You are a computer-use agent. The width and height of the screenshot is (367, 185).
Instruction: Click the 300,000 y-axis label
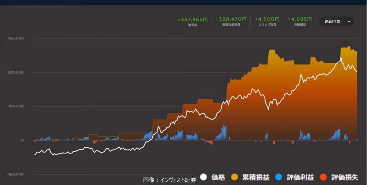coord(15,72)
